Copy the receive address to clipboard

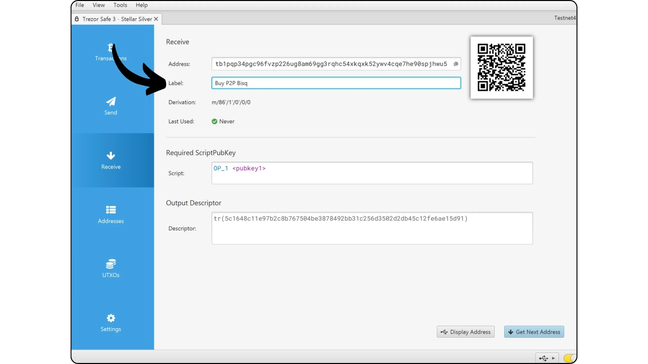(x=456, y=64)
